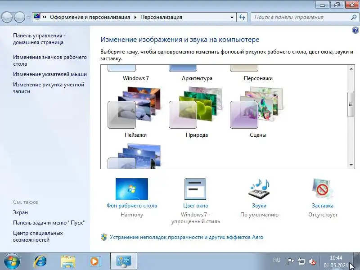This screenshot has height=270, width=360.
Task: Select the Windows 7 theme
Action: point(135,73)
